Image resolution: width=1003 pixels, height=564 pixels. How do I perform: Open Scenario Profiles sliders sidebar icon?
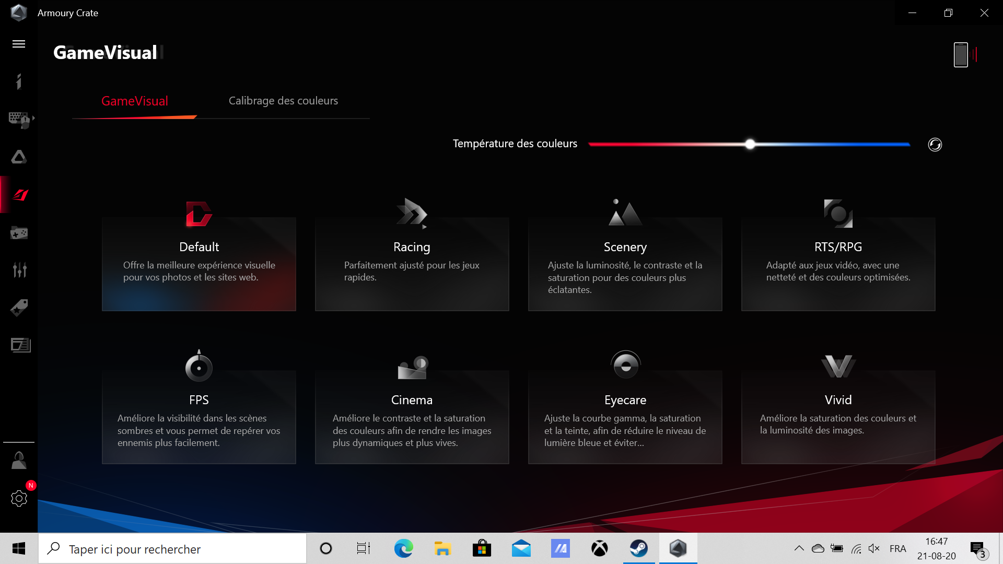coord(19,270)
